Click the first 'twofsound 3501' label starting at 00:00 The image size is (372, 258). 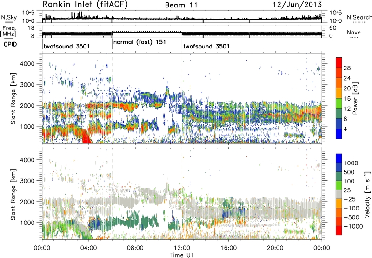click(66, 46)
